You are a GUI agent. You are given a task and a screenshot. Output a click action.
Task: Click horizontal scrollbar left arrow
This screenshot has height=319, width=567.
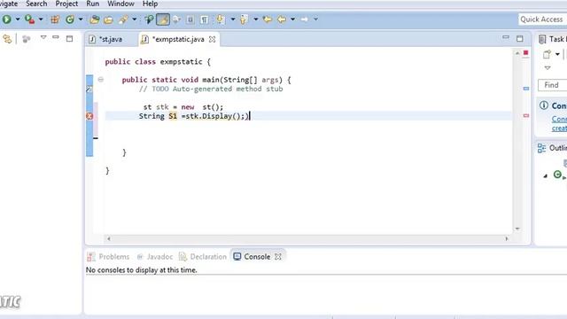coord(108,238)
